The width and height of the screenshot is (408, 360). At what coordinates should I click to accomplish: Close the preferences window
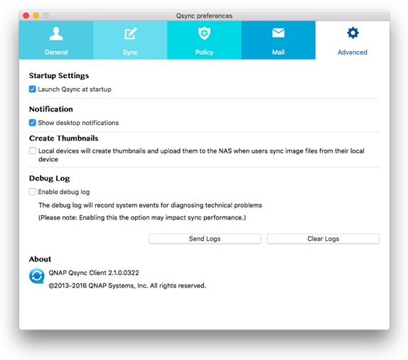[26, 16]
